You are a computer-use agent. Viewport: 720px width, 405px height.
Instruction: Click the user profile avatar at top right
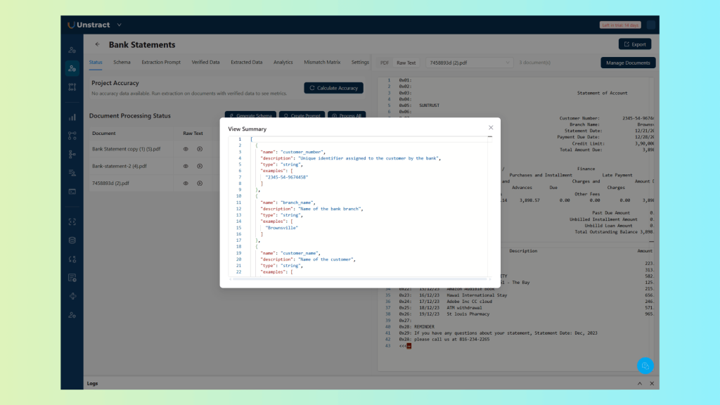(650, 25)
